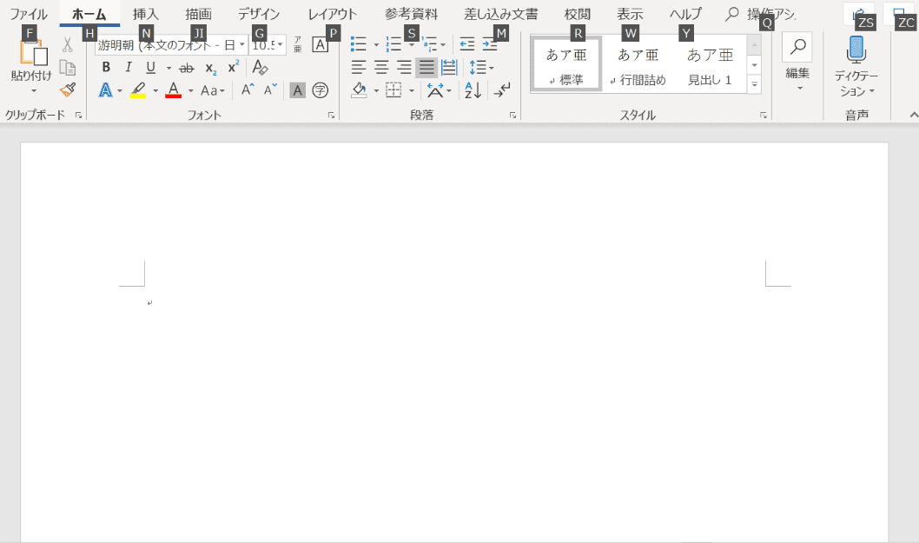The image size is (919, 543).
Task: Apply red font color
Action: [x=174, y=90]
